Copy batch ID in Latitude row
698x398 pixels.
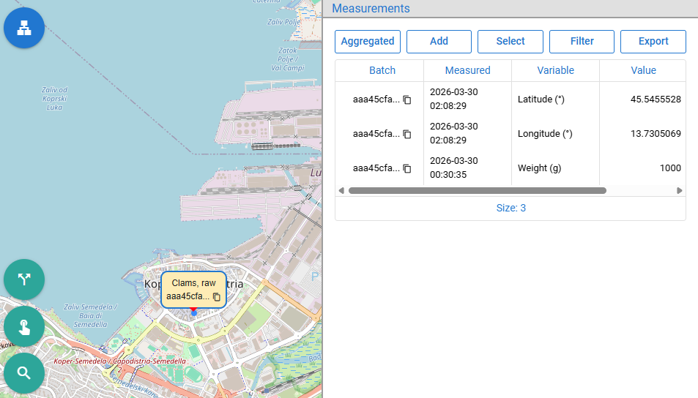click(407, 99)
